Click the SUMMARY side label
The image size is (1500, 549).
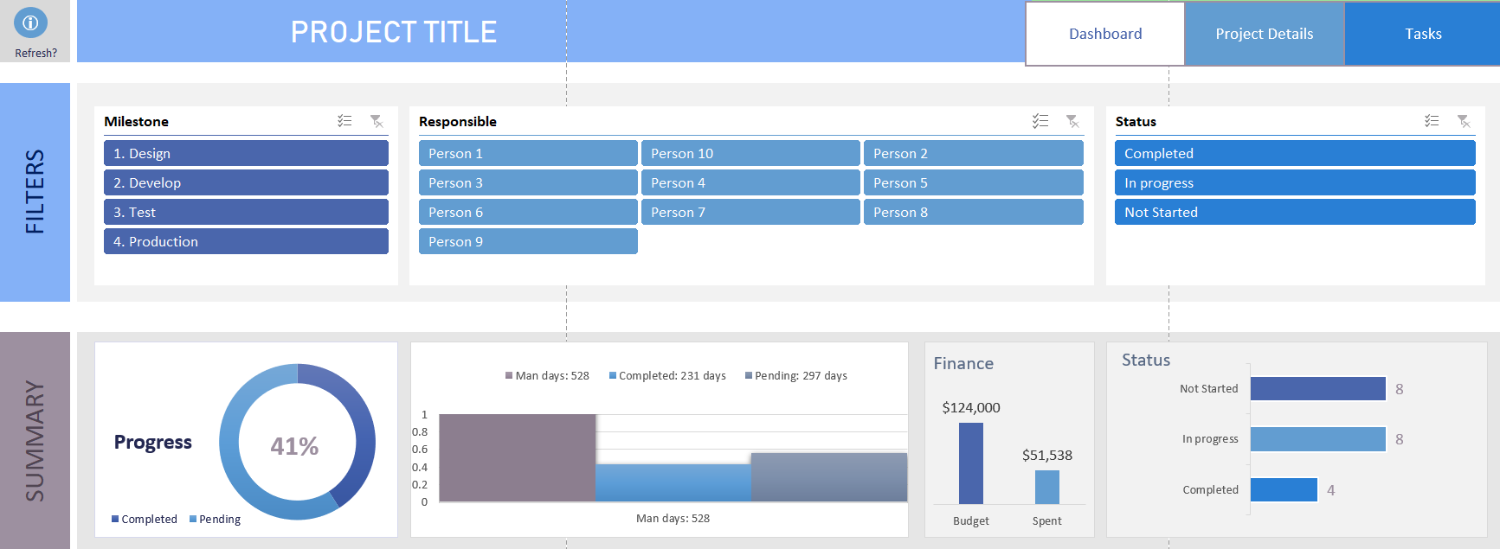(x=35, y=441)
